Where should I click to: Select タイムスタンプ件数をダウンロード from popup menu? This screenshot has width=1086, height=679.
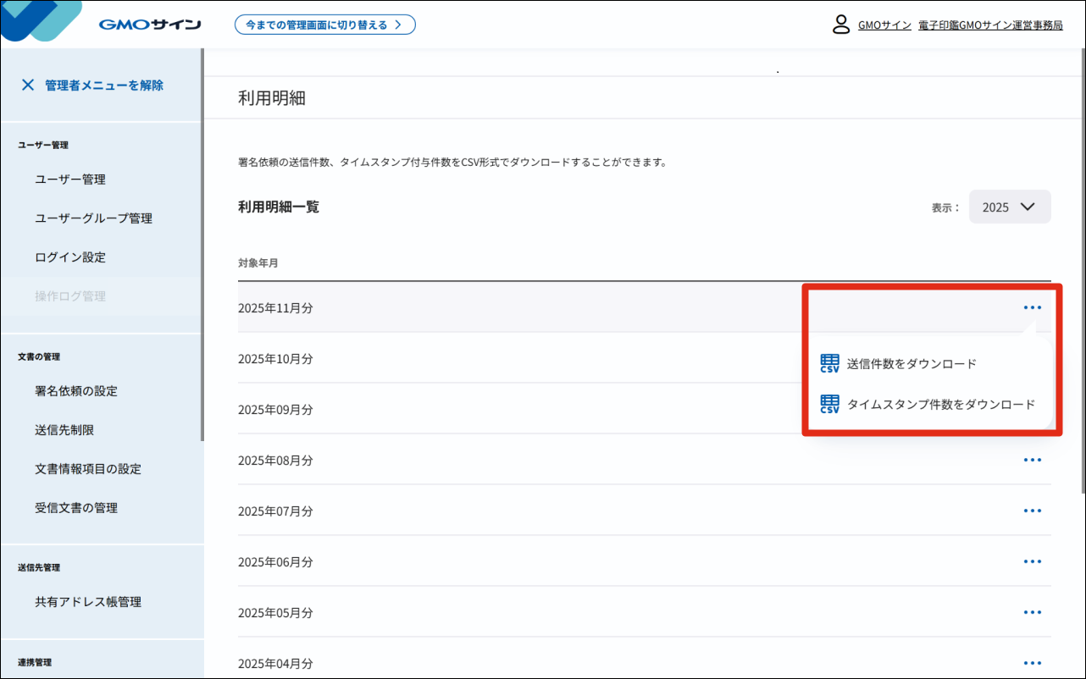click(940, 405)
